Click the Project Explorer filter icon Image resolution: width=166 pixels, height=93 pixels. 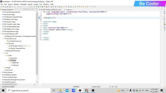[x=28, y=9]
